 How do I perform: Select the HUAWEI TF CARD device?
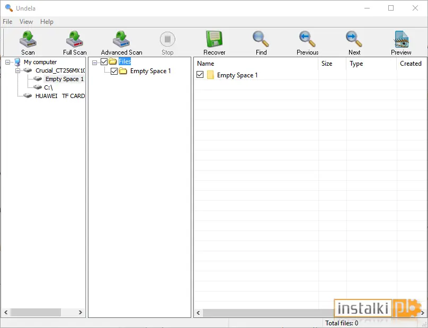tap(60, 96)
